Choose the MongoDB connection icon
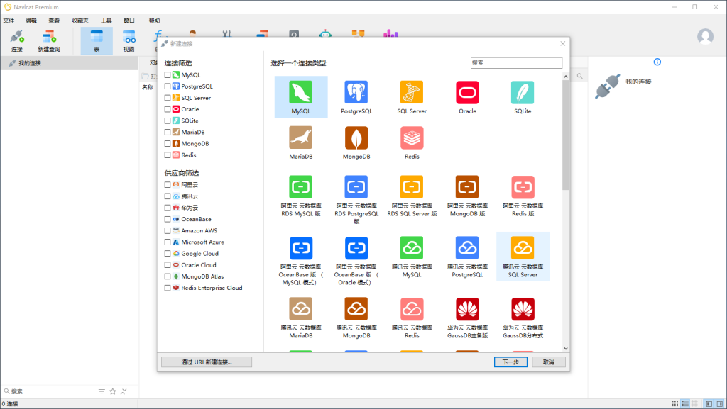The width and height of the screenshot is (727, 409). tap(356, 140)
